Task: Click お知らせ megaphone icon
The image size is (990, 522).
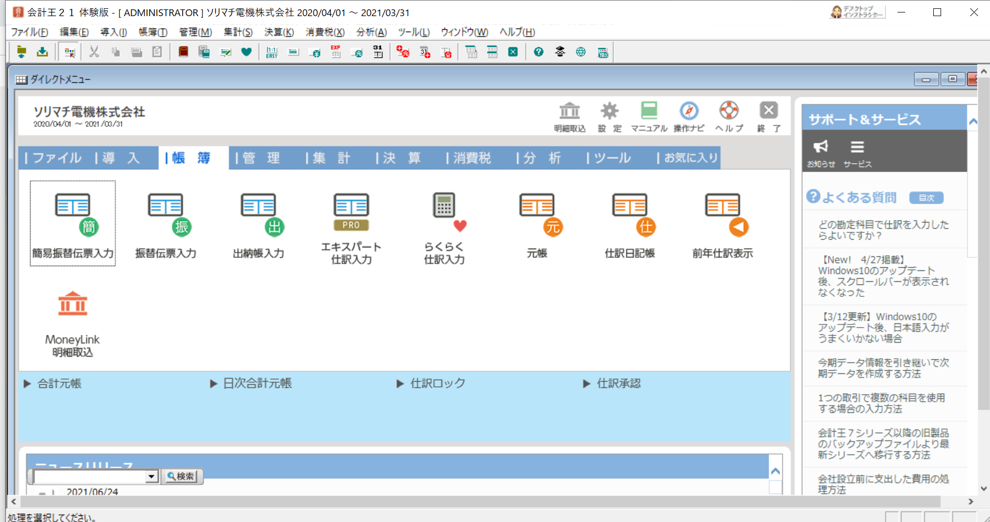Action: pos(821,153)
